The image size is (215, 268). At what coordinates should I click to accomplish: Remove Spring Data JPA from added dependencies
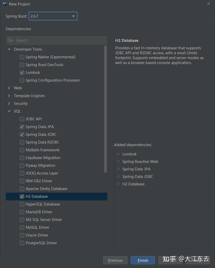[x=118, y=169]
